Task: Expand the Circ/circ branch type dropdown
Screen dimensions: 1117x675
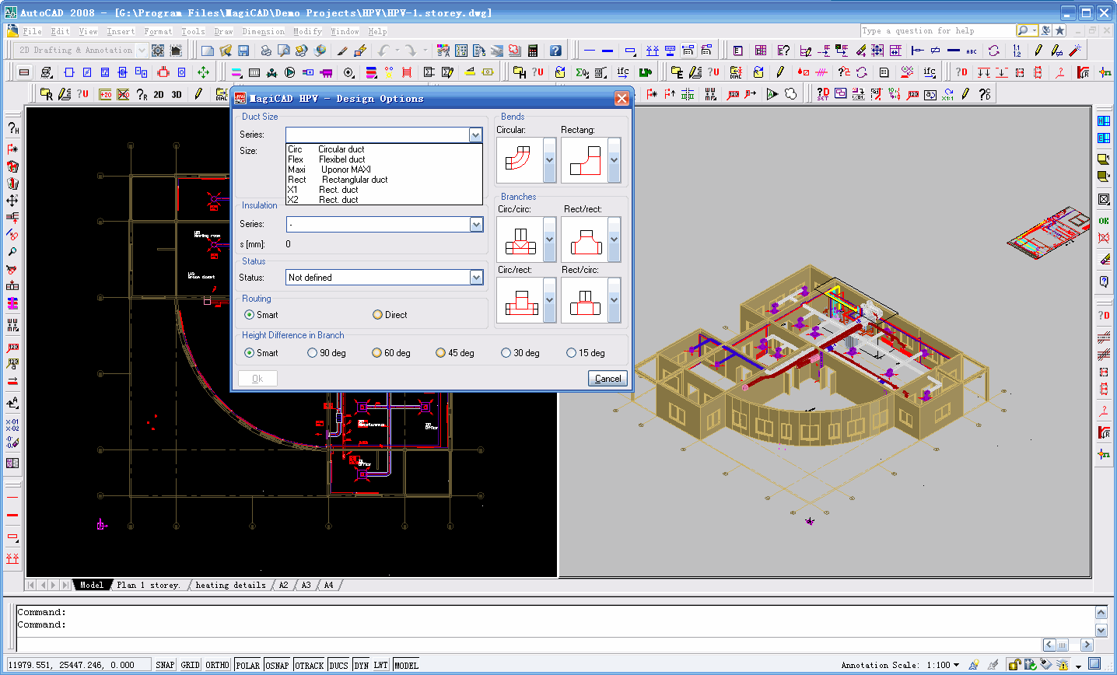Action: 549,239
